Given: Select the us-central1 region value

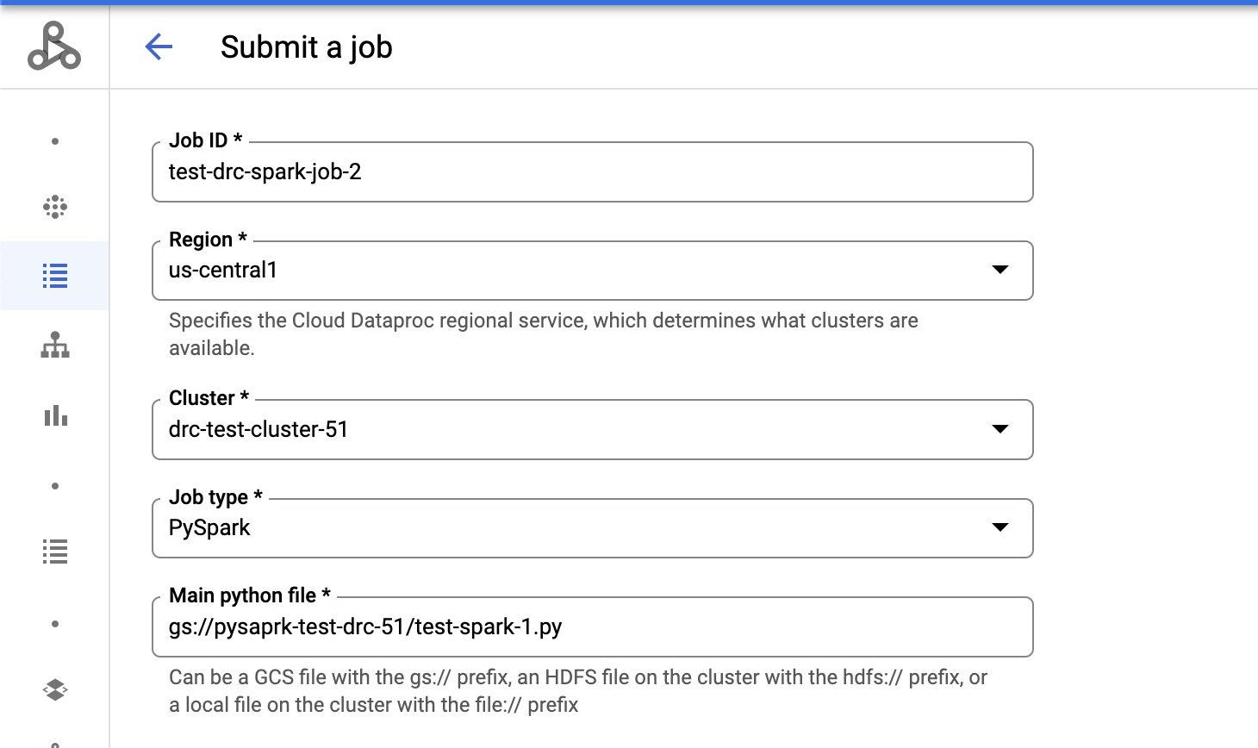Looking at the screenshot, I should [223, 271].
